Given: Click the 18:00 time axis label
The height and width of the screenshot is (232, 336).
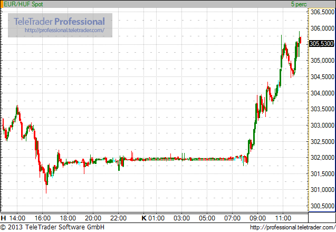Looking at the screenshot, I should [68, 218].
